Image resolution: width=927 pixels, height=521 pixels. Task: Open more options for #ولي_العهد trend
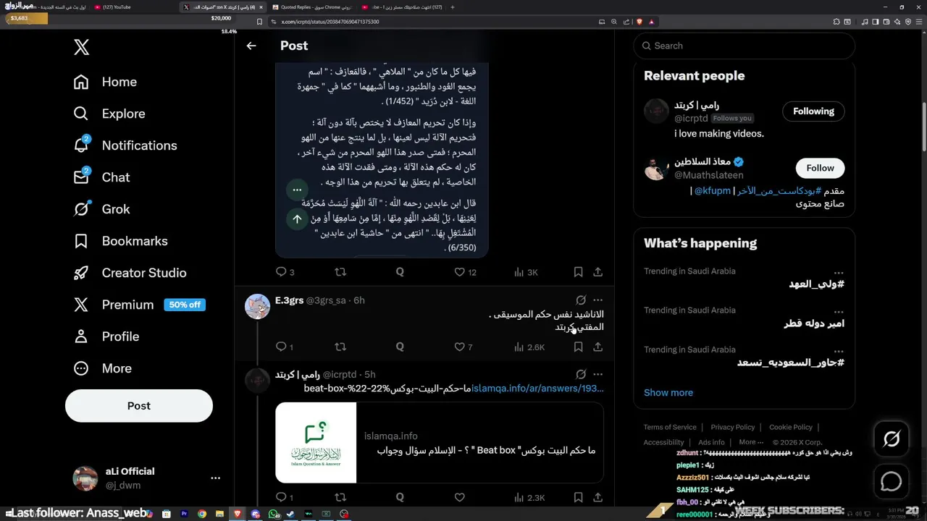[x=838, y=273]
